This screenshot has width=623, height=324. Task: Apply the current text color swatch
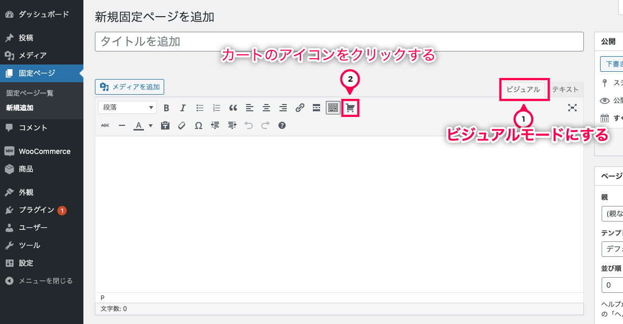point(138,125)
